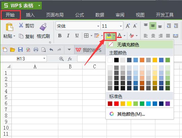Click the insert function fx icon

70,59
